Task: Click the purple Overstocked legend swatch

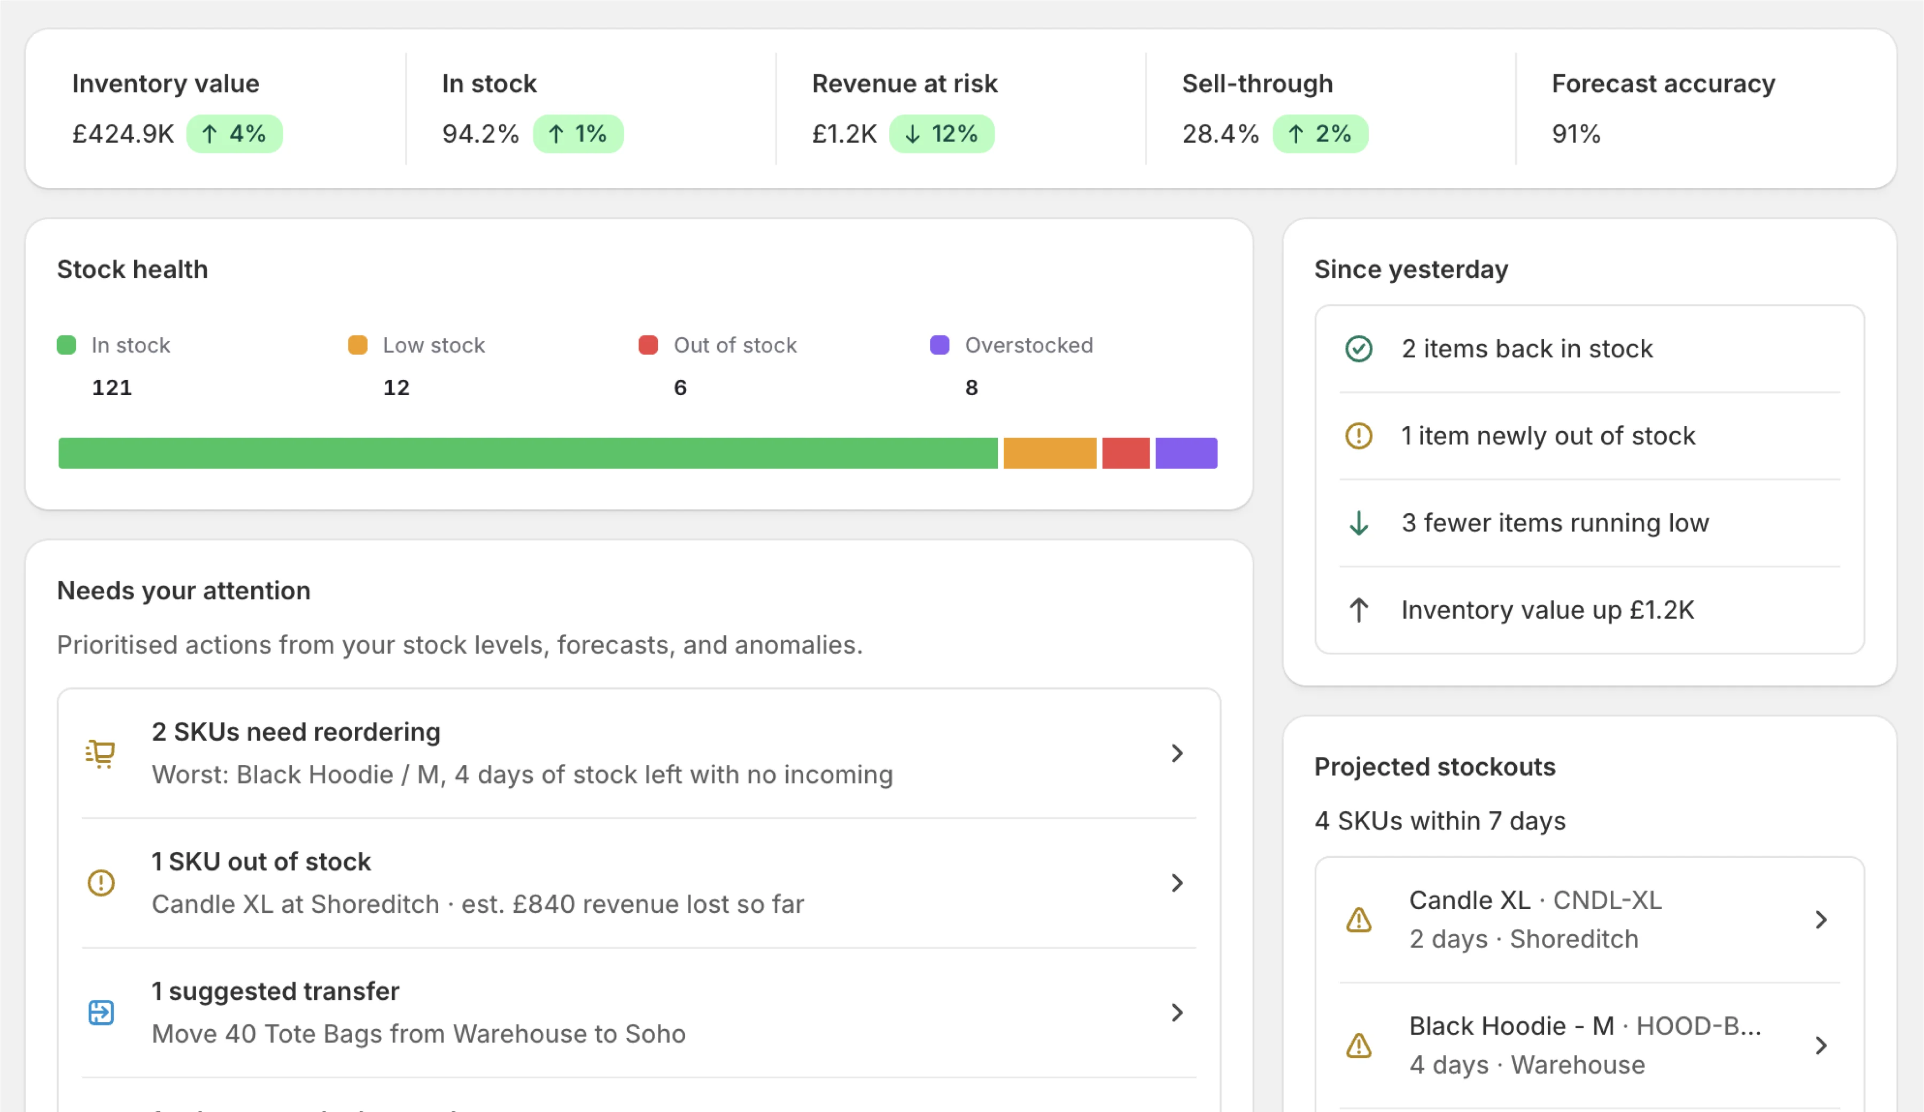Action: click(940, 345)
